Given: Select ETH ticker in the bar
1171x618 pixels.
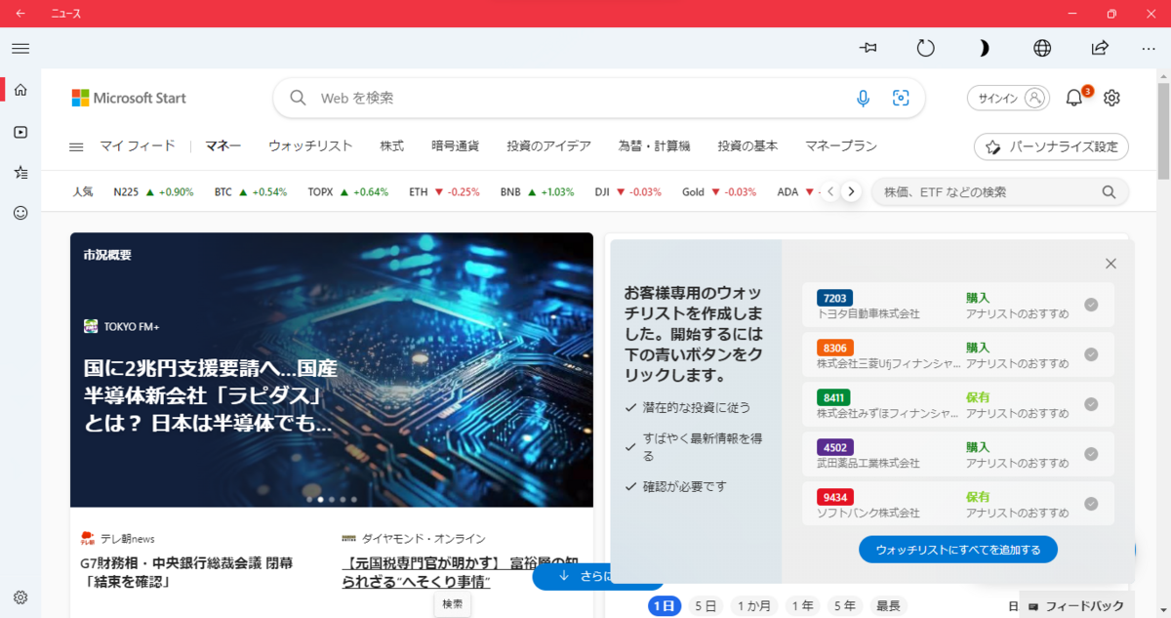Looking at the screenshot, I should click(x=444, y=192).
